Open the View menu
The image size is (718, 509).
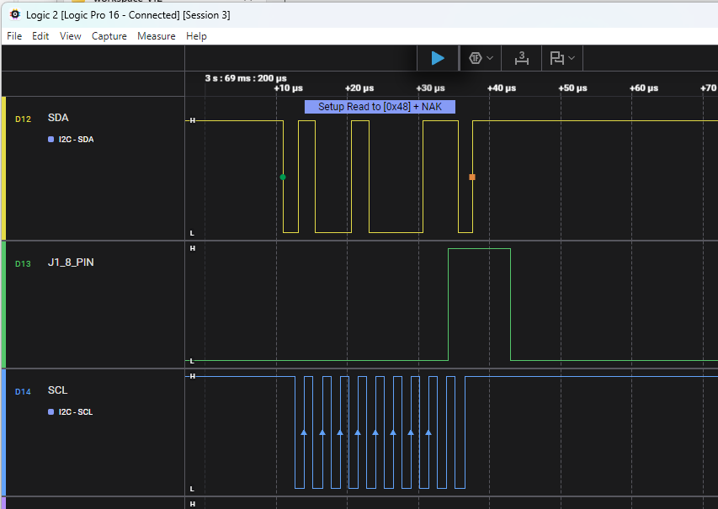pos(70,36)
